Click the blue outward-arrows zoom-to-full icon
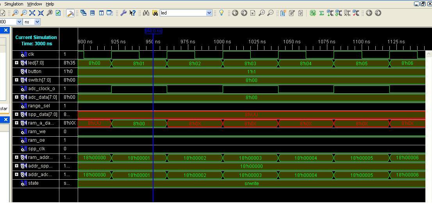432x205 pixels. [x=32, y=13]
